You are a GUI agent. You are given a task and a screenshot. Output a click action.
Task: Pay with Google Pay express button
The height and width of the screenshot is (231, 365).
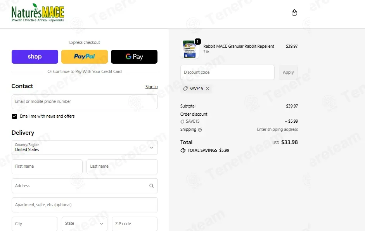[134, 57]
